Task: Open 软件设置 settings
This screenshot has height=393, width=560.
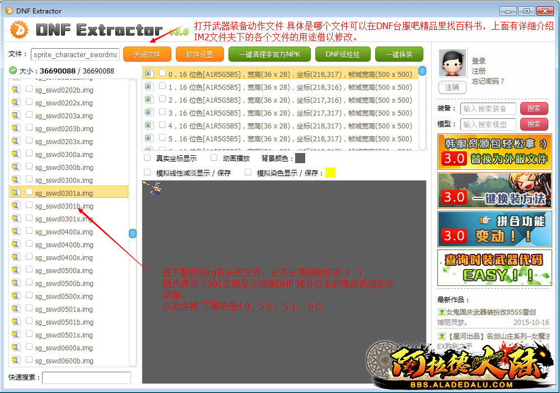Action: point(199,54)
